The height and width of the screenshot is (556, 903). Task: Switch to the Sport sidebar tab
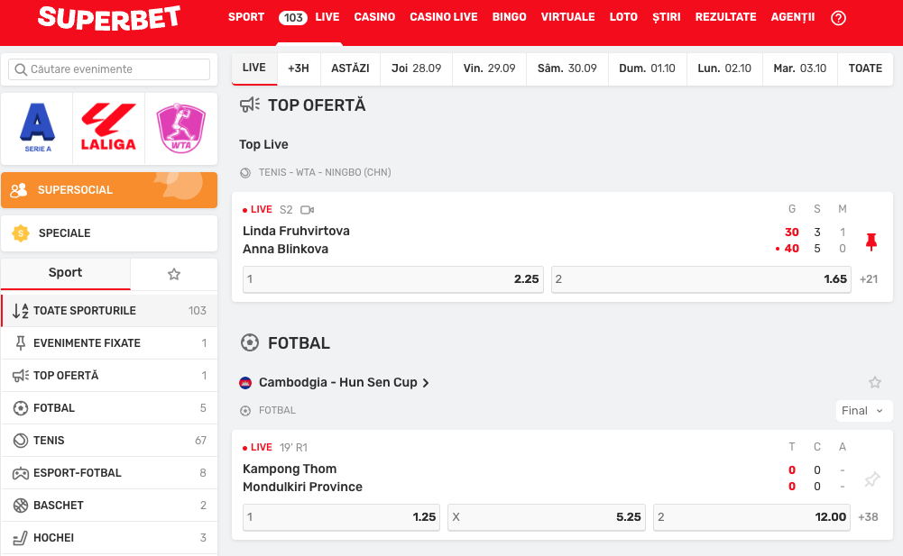click(66, 273)
